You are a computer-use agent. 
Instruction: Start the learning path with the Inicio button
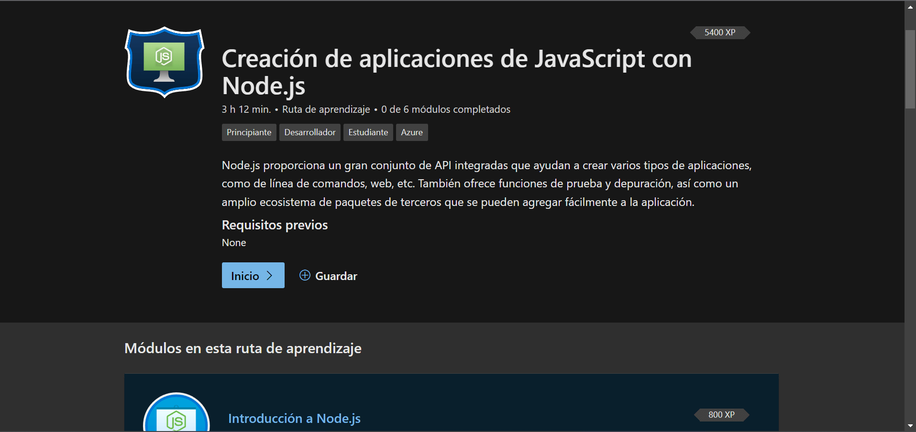click(x=253, y=275)
